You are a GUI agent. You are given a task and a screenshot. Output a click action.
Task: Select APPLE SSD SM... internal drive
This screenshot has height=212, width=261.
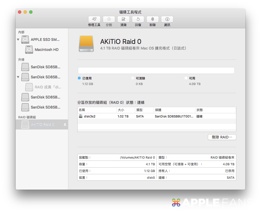[42, 39]
